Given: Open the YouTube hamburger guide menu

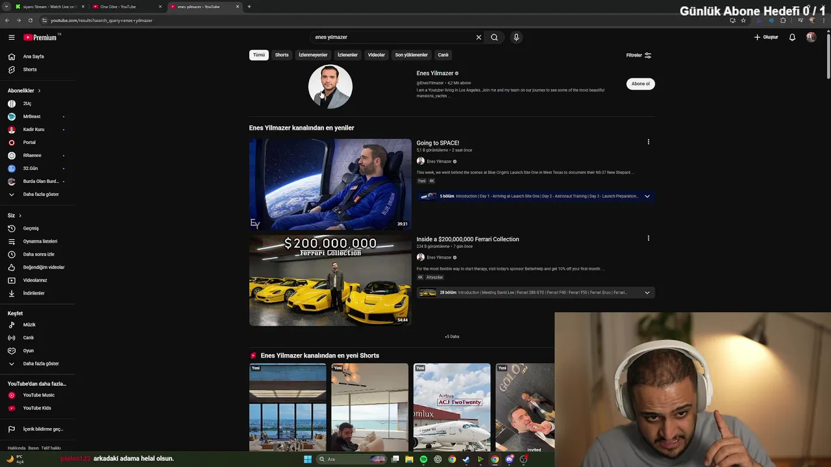Looking at the screenshot, I should pyautogui.click(x=11, y=38).
